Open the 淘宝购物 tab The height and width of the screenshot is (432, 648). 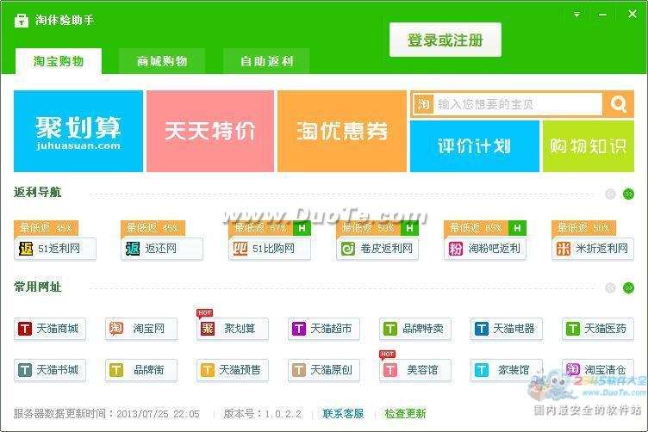[x=59, y=61]
